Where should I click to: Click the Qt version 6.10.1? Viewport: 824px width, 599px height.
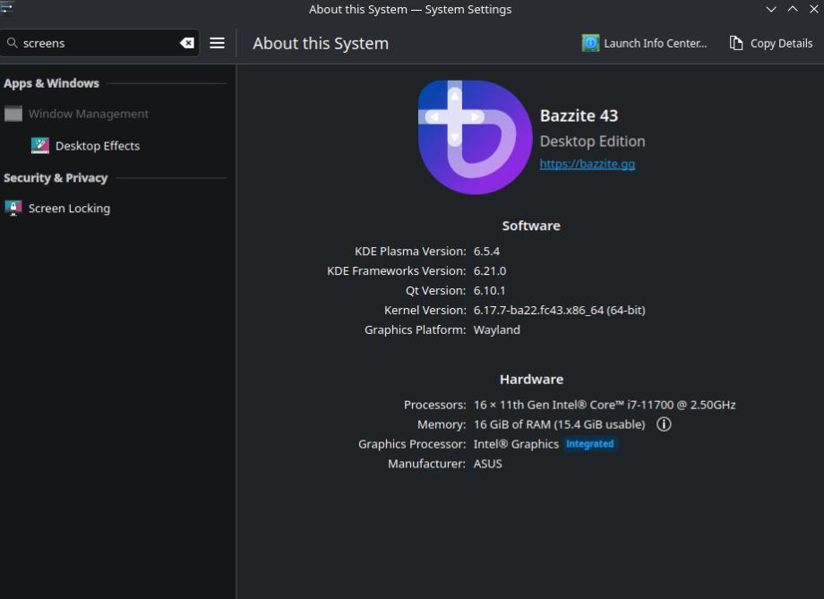pos(489,290)
